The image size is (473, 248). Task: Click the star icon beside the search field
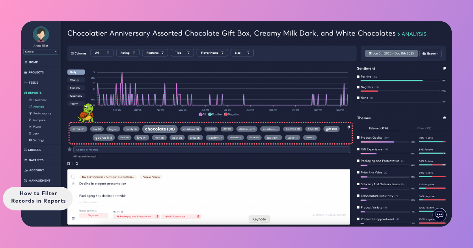[70, 150]
